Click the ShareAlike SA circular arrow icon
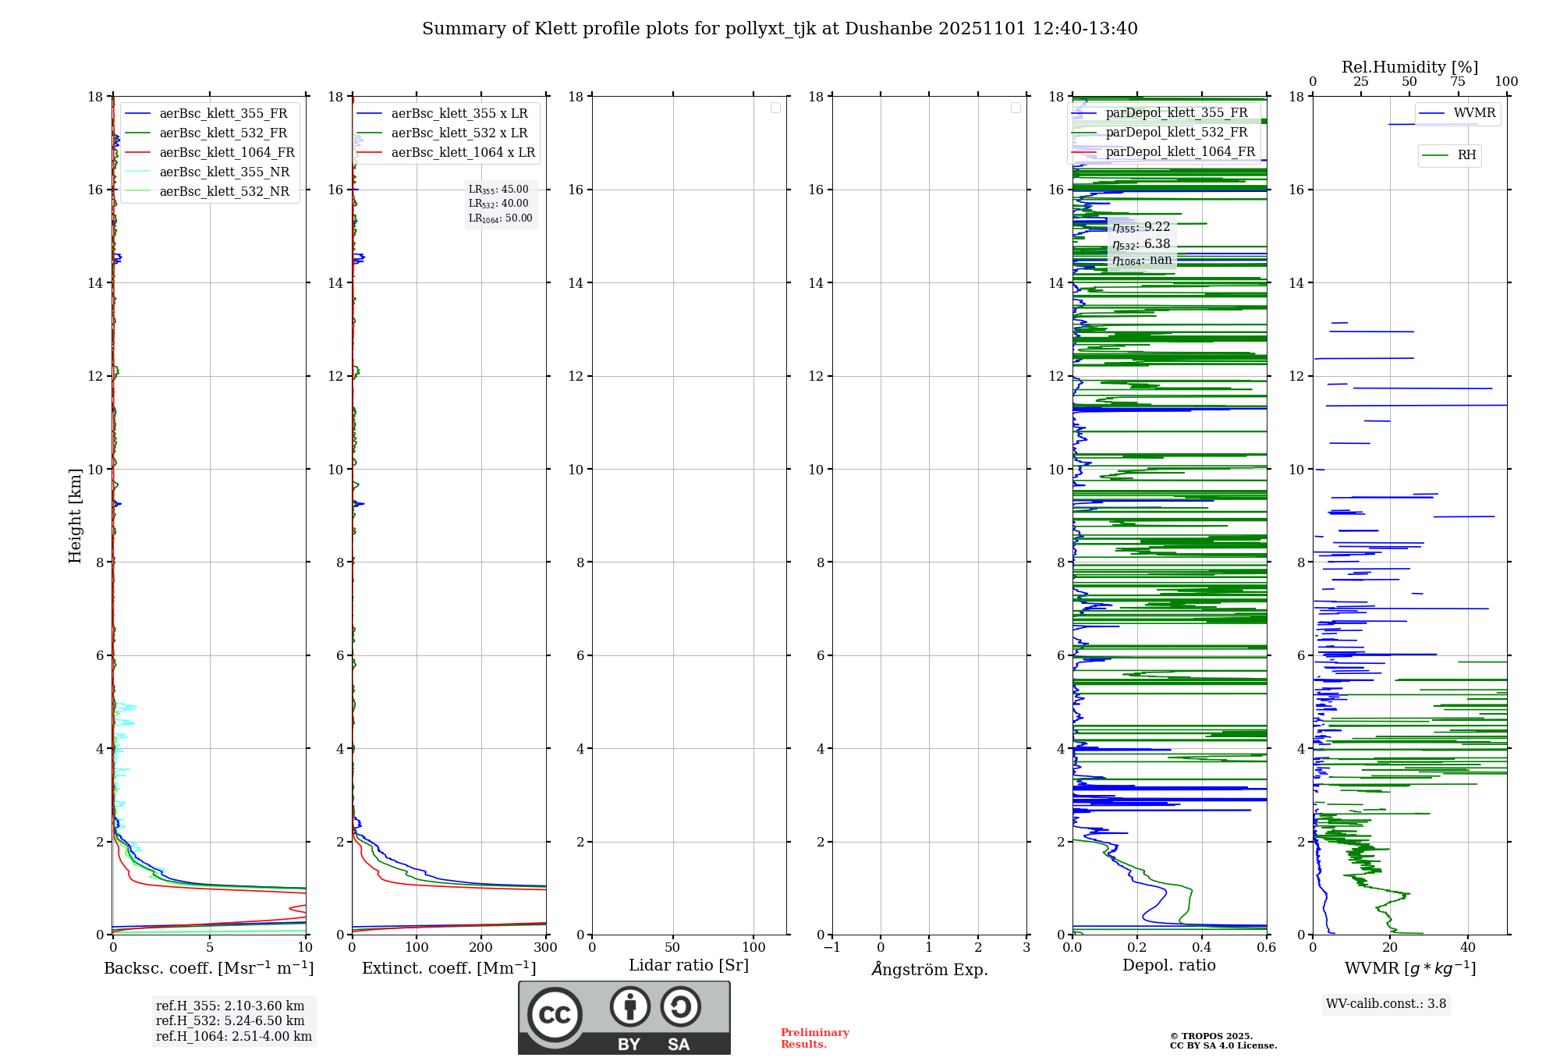The image size is (1560, 1061). click(x=680, y=1006)
